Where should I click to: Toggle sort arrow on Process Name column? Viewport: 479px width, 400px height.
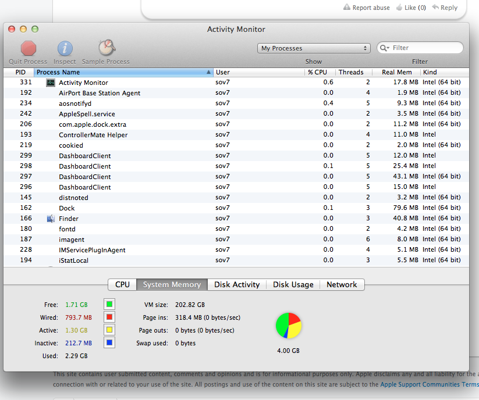208,72
